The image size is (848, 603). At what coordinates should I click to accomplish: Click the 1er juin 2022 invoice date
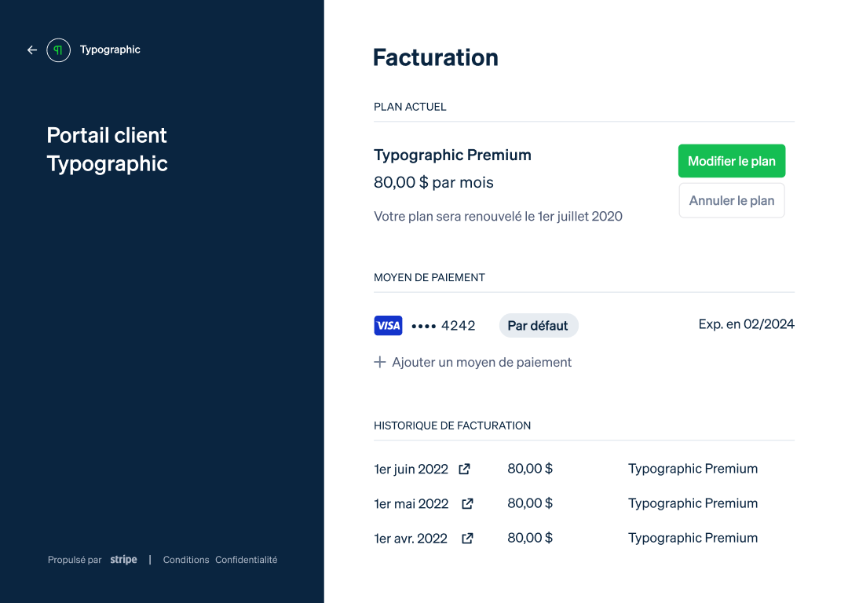pyautogui.click(x=411, y=469)
